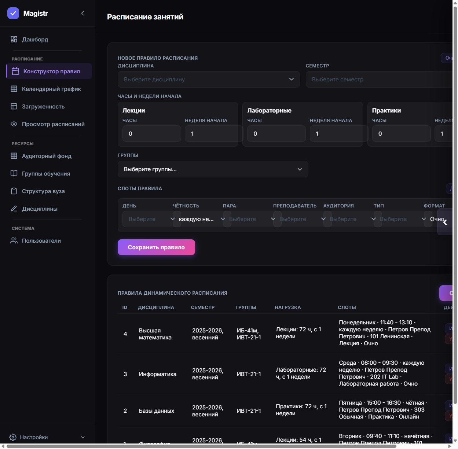
Task: Click the Лекции неделя начала field
Action: point(214,133)
